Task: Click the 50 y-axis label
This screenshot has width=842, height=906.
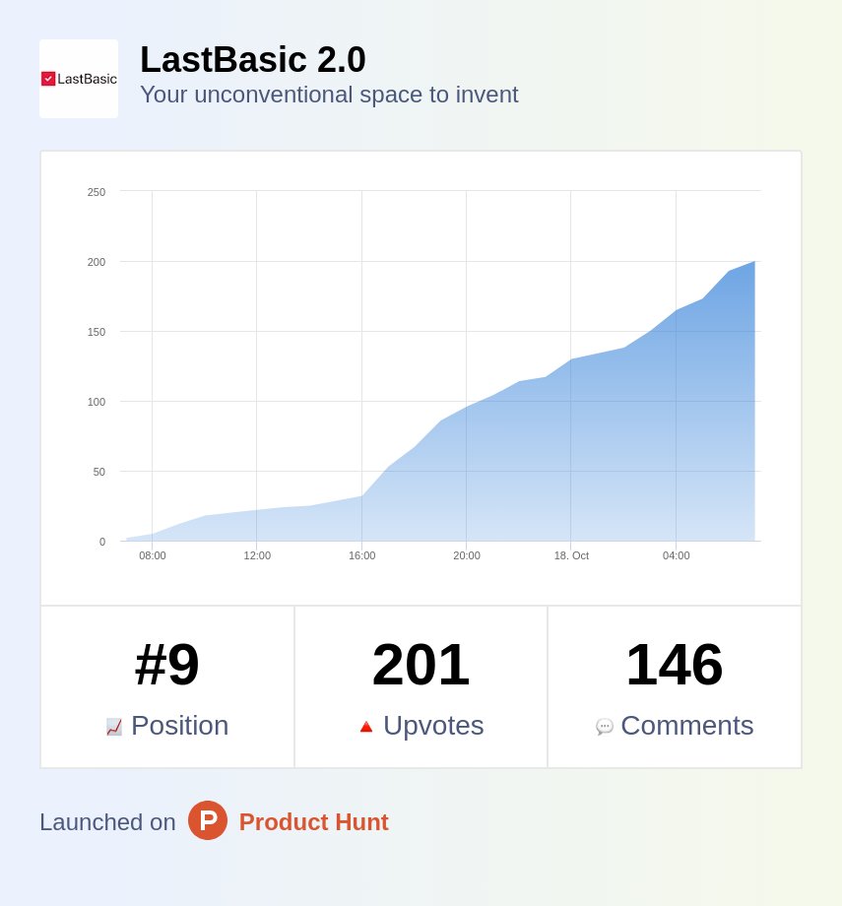Action: (x=99, y=472)
